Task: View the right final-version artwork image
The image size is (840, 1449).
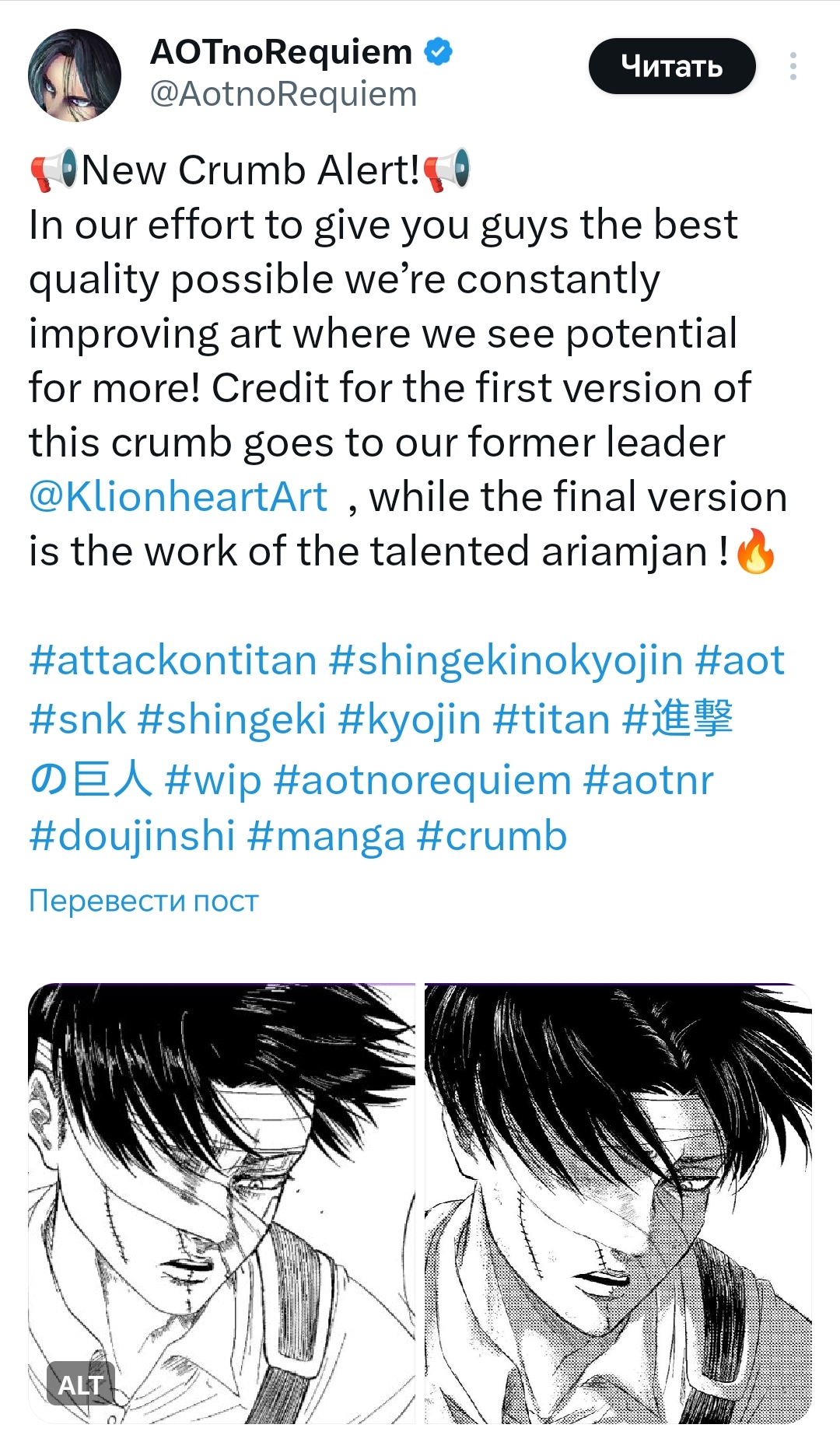Action: (x=618, y=1203)
